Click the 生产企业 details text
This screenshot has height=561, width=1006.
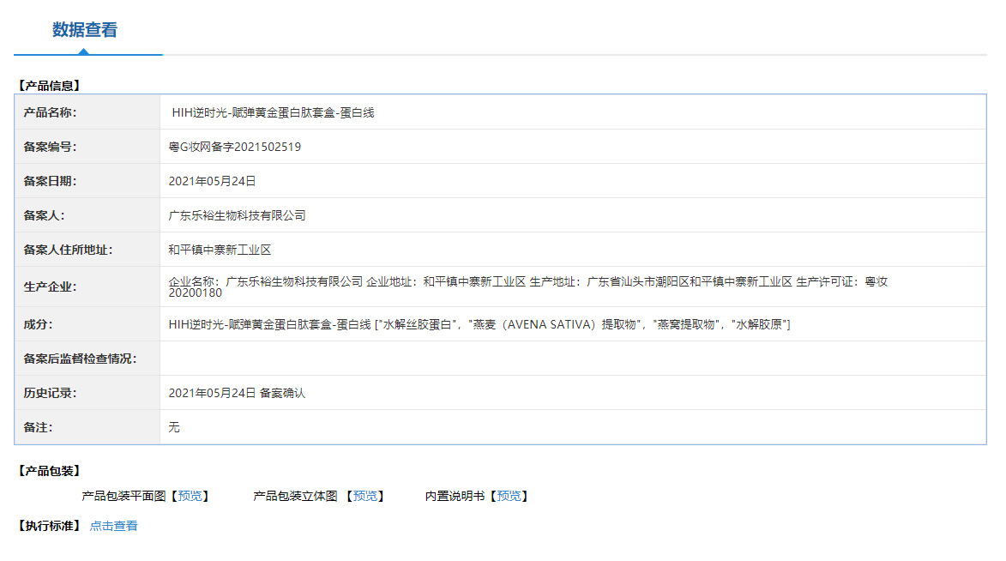click(x=528, y=287)
